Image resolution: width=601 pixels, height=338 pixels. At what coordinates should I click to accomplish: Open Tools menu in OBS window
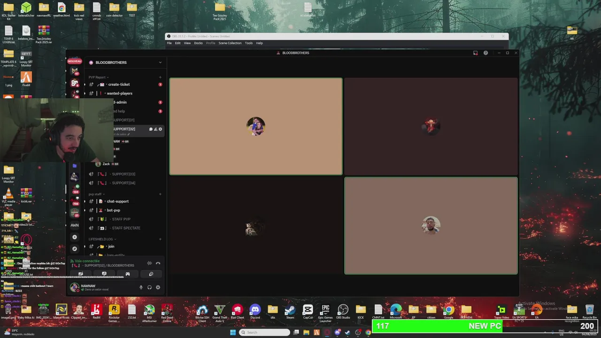pos(249,43)
